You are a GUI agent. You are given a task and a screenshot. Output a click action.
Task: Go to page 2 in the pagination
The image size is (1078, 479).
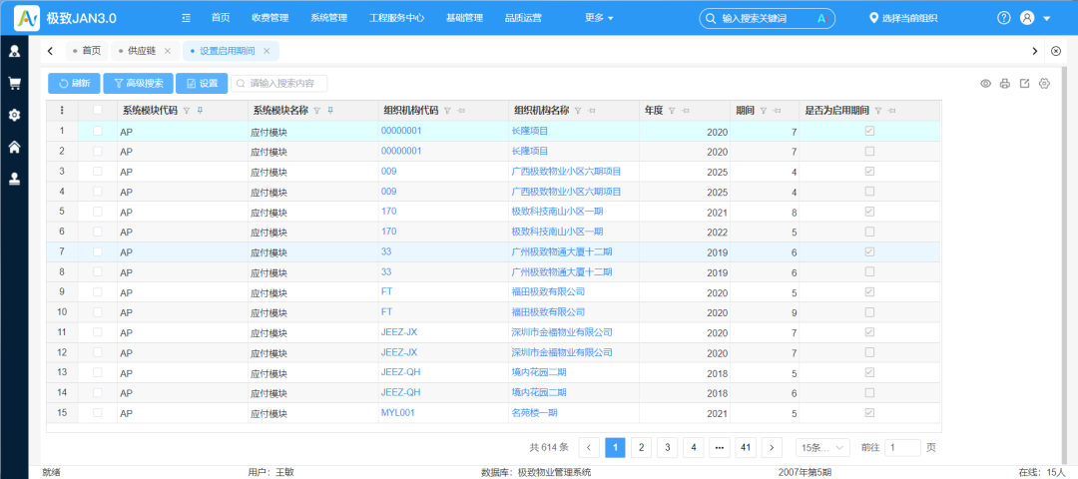pos(641,447)
